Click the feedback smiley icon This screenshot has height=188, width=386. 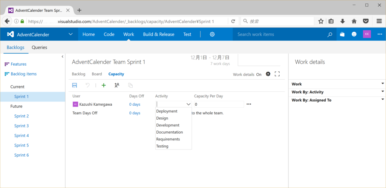pos(354,34)
